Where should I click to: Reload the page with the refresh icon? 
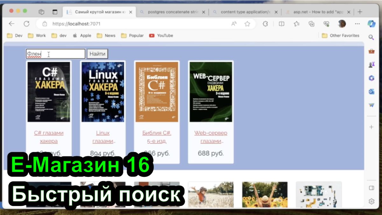27,24
